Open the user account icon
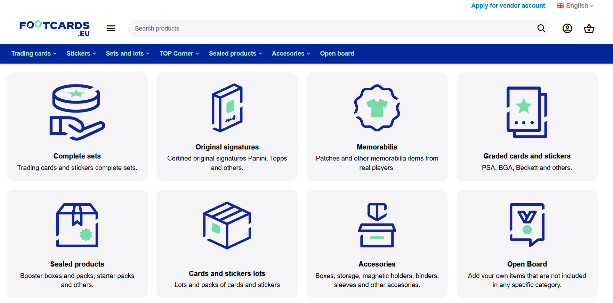This screenshot has width=613, height=303. tap(567, 28)
